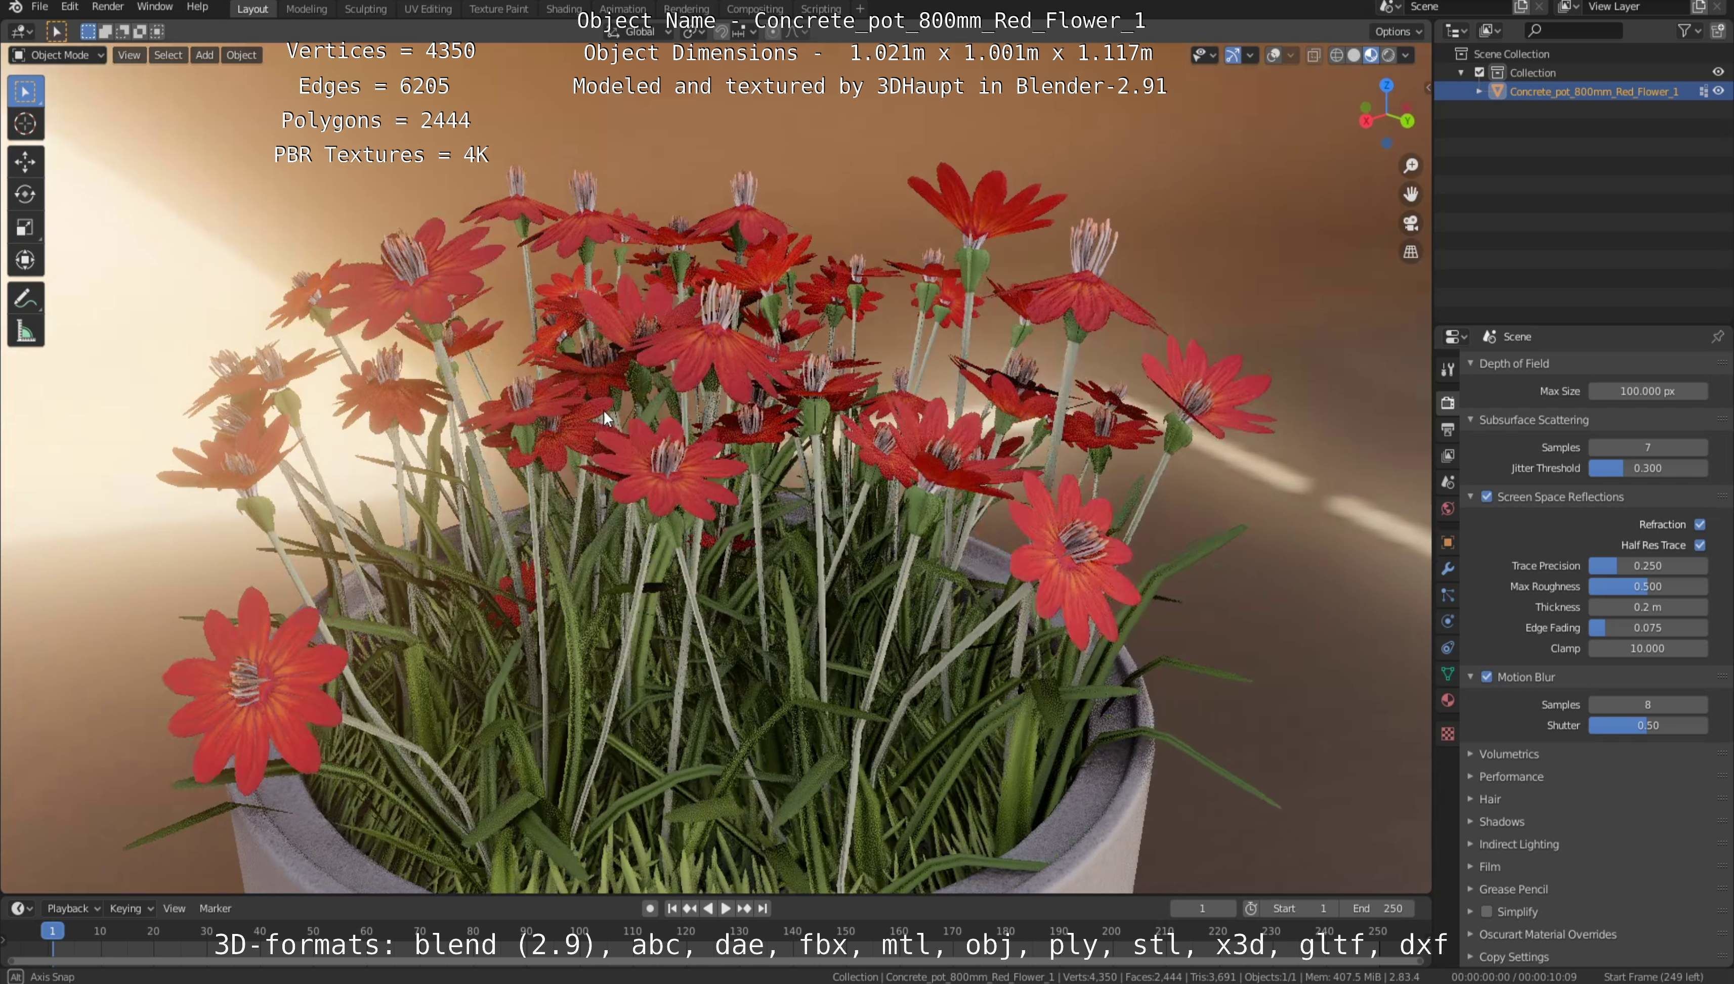This screenshot has height=984, width=1734.
Task: Open the Render properties tab
Action: pos(1447,403)
